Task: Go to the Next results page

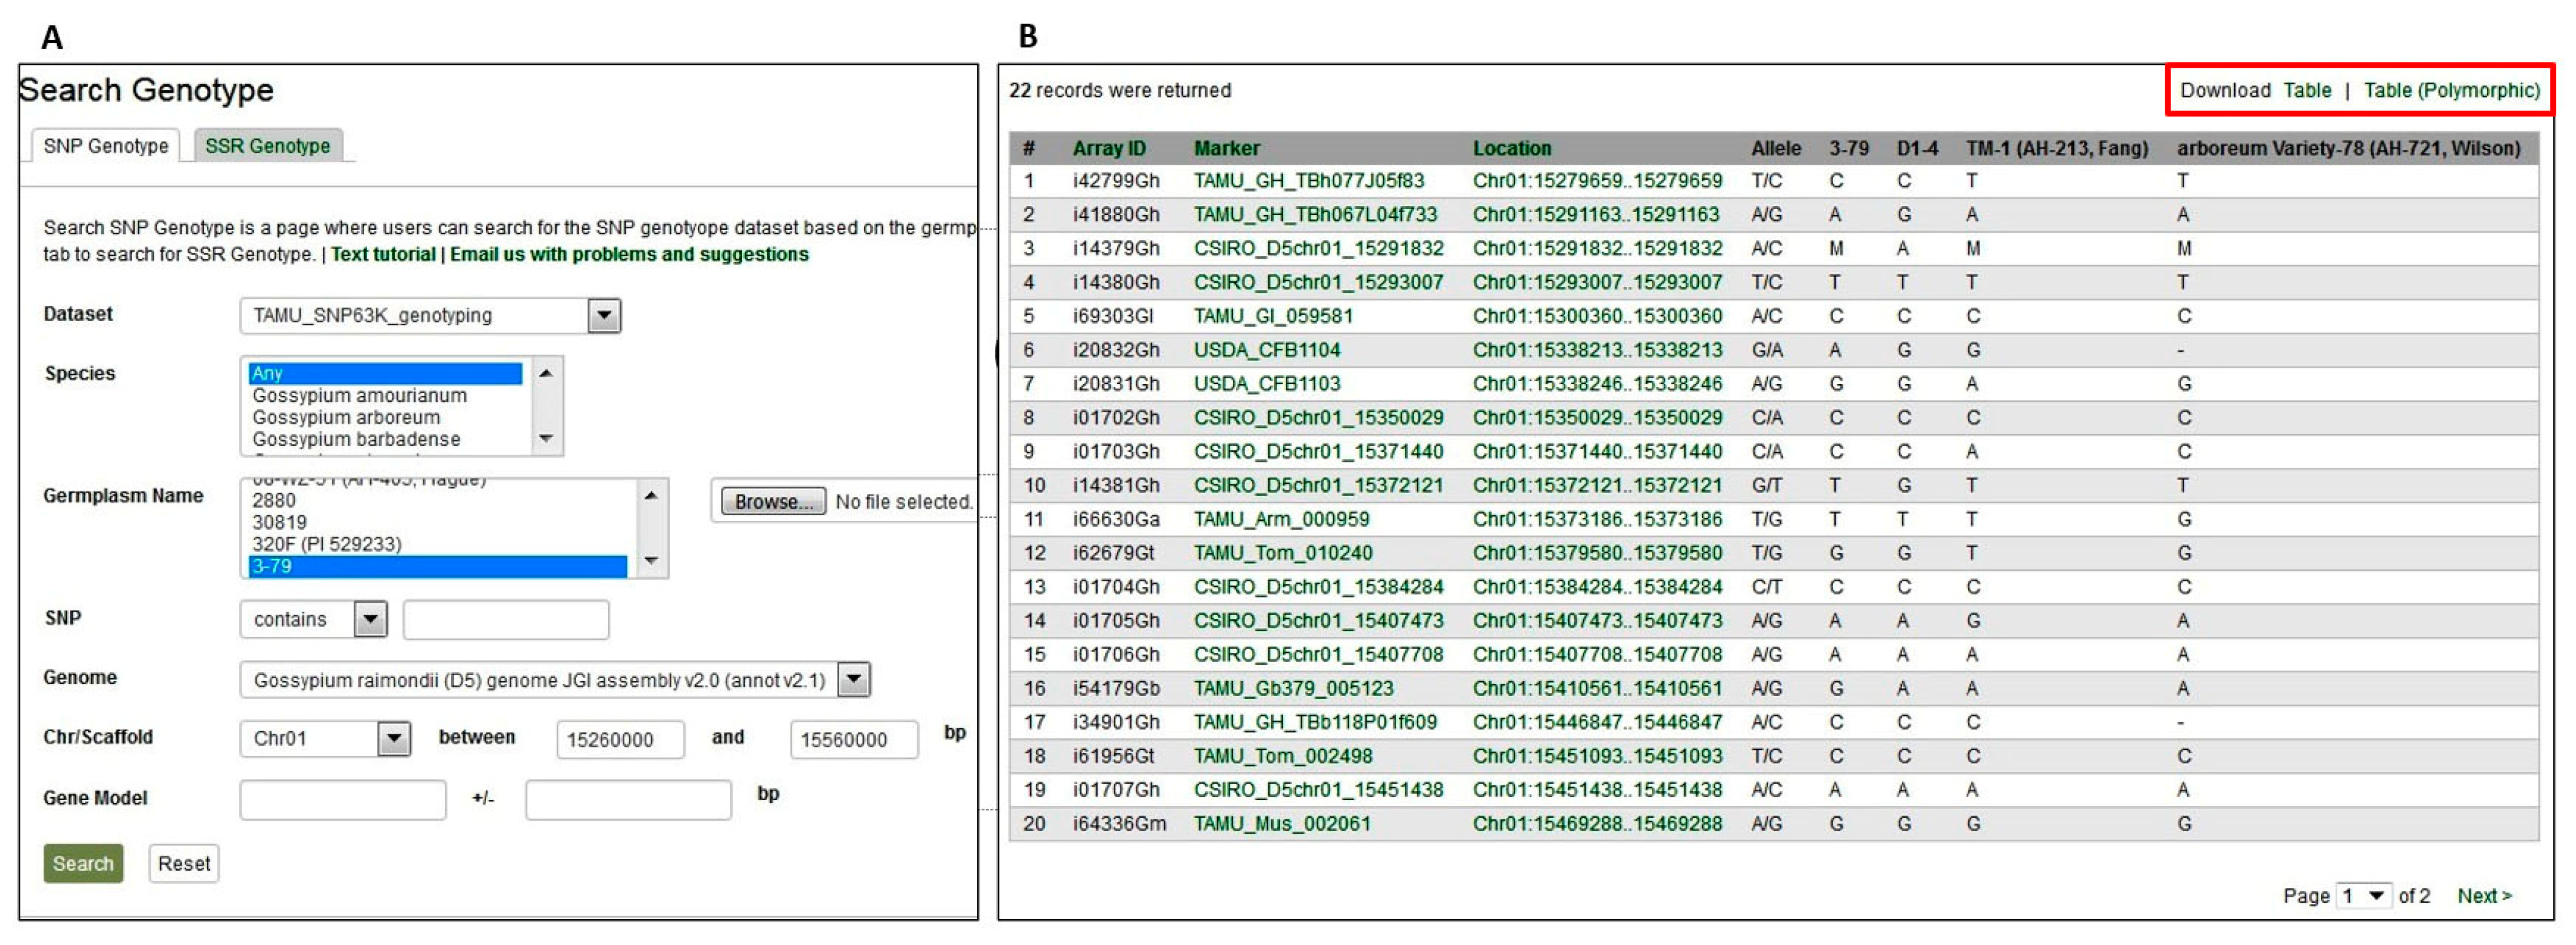Action: (2484, 896)
